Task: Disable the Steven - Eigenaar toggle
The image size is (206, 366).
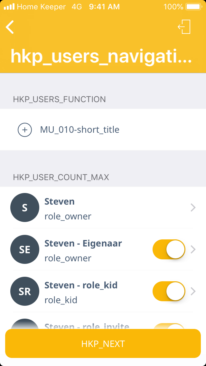Action: tap(169, 249)
